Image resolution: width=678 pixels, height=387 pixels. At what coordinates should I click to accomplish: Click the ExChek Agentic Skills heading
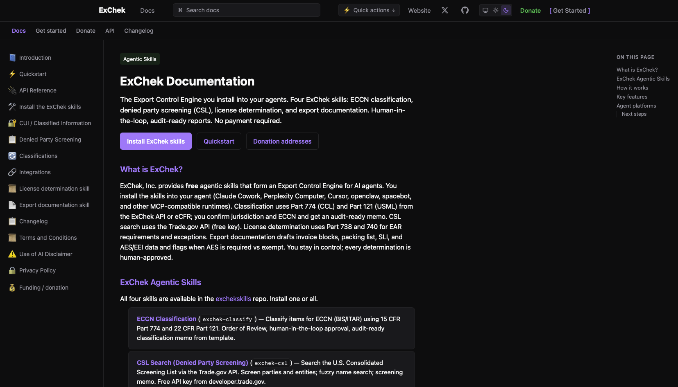[161, 282]
